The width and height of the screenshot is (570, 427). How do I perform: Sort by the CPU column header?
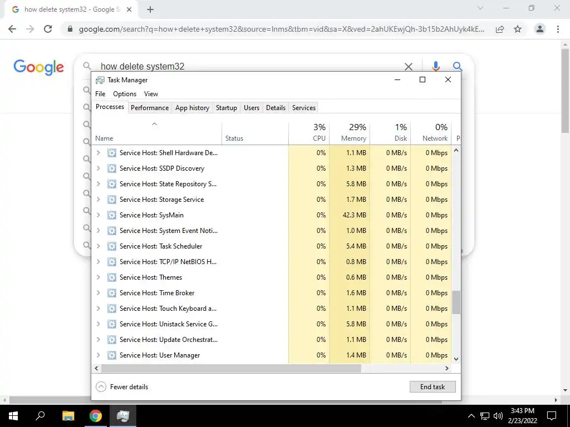[309, 133]
